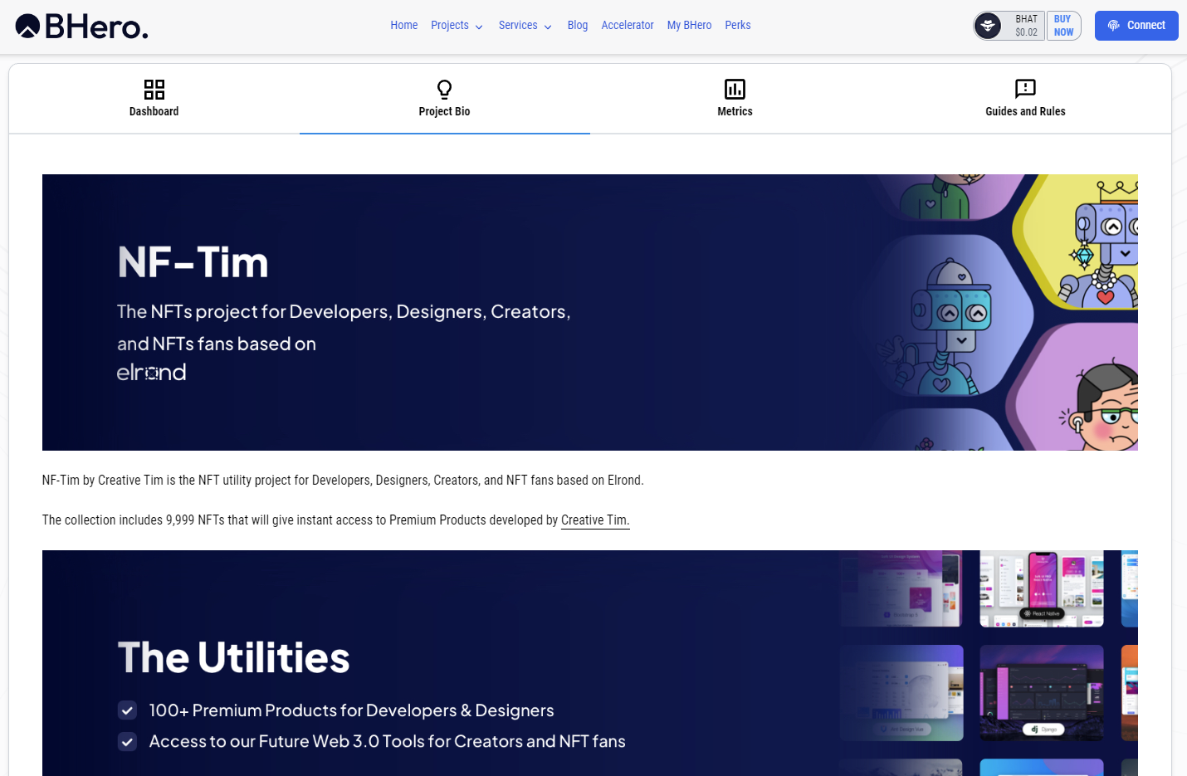Open the Perks page
This screenshot has height=776, width=1187.
tap(738, 25)
